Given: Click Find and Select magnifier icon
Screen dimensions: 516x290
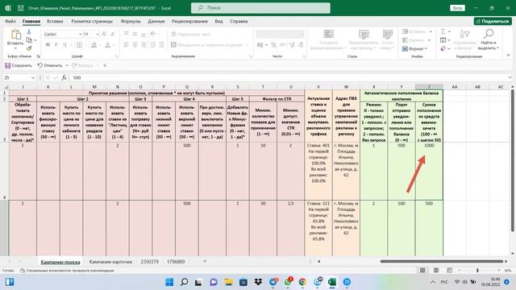Looking at the screenshot, I should point(489,34).
